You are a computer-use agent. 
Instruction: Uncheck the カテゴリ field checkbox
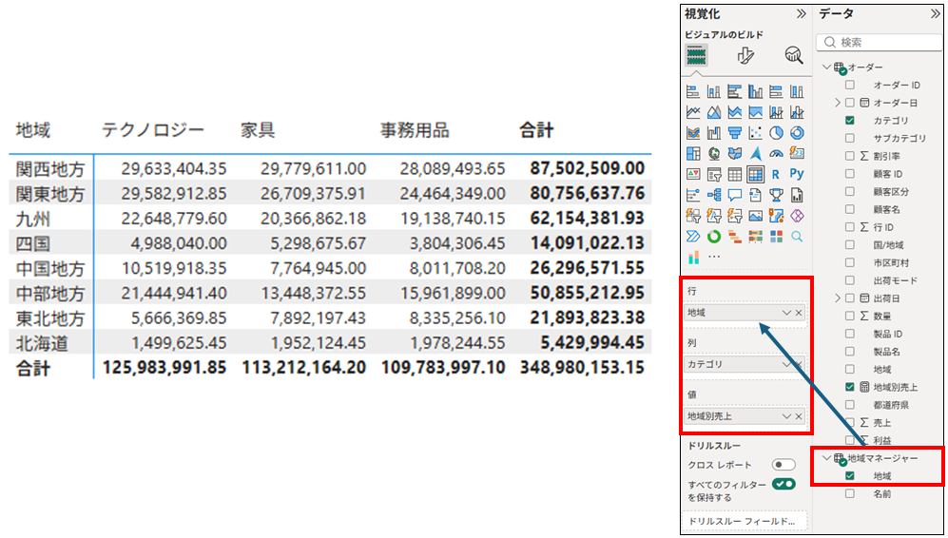click(850, 121)
